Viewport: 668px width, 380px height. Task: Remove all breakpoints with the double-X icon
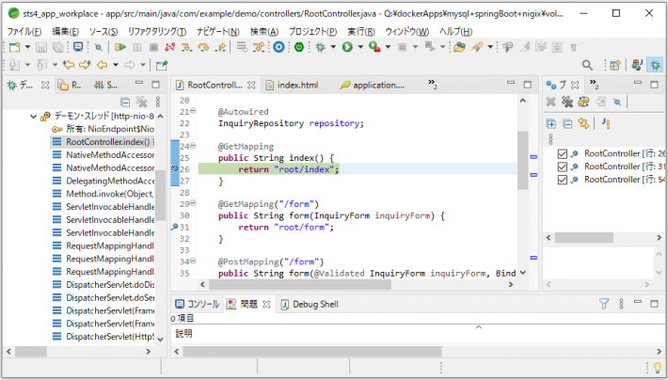(x=565, y=102)
